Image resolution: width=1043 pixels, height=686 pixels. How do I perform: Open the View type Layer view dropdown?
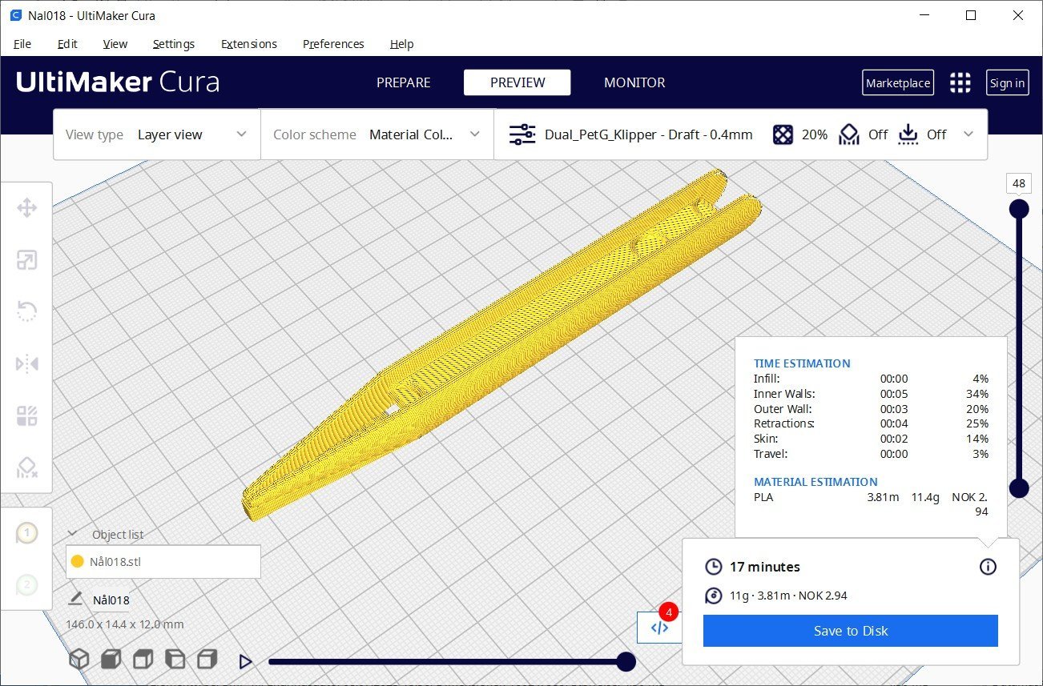point(157,134)
